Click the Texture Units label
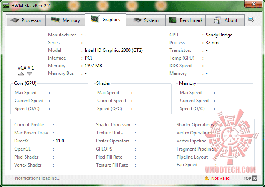The height and width of the screenshot is (187, 265). 109,133
